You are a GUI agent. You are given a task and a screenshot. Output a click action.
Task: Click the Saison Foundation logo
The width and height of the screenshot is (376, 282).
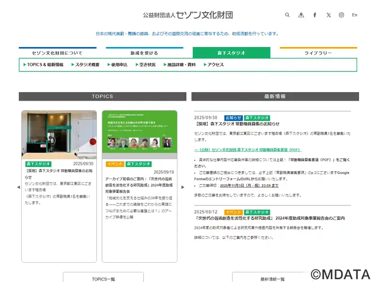188,15
